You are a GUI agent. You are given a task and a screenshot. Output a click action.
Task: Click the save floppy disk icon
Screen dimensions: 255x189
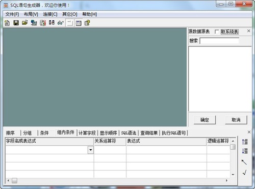click(x=16, y=23)
